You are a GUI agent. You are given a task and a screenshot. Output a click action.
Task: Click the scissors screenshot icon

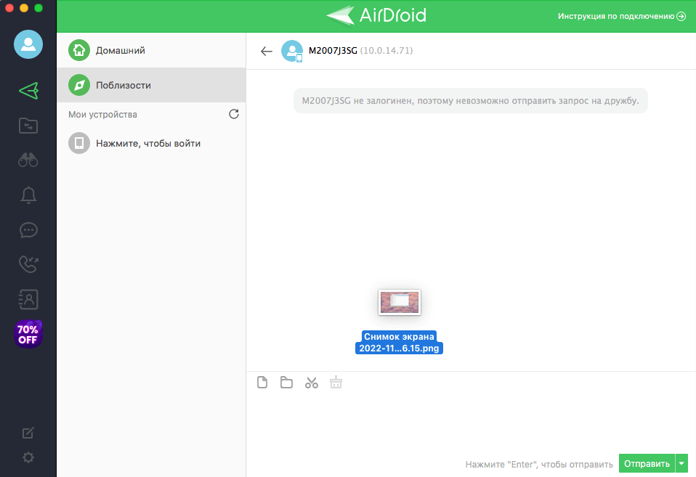[x=312, y=383]
